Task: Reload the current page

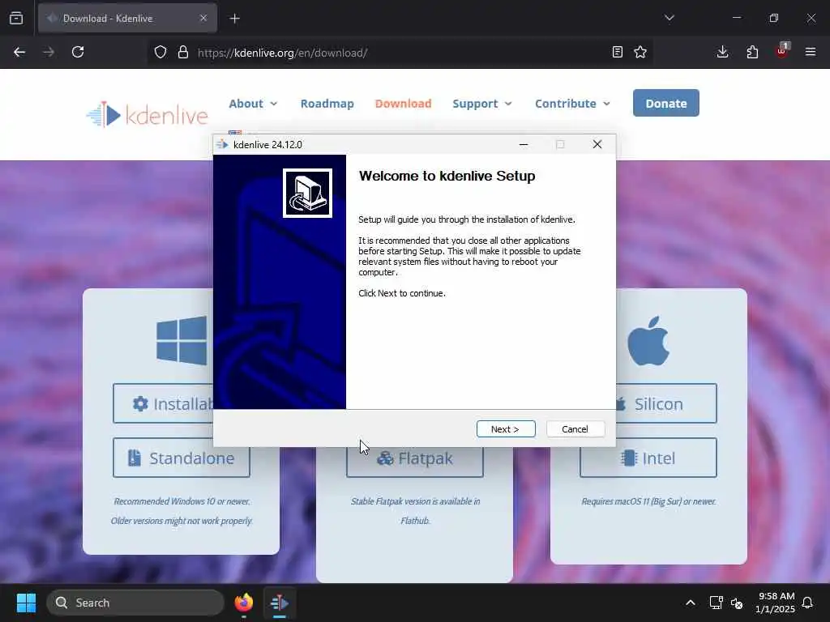Action: point(78,52)
